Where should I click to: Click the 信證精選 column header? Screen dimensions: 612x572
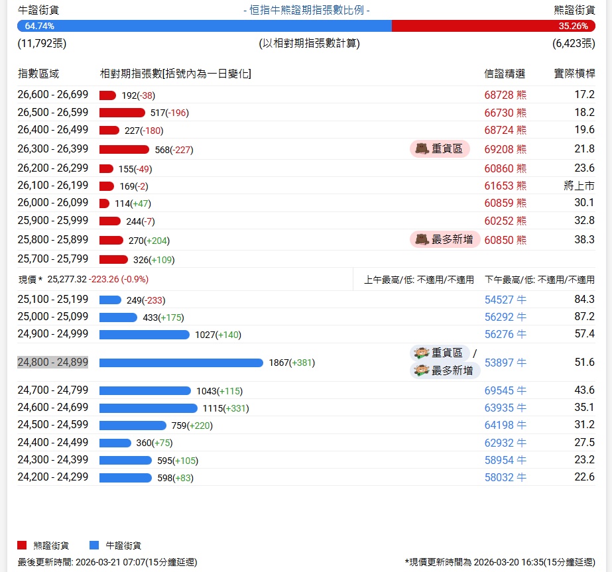[505, 74]
